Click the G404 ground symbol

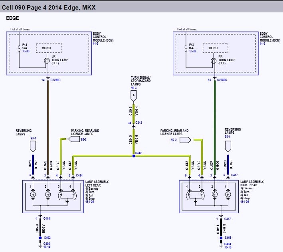[x=221, y=246]
